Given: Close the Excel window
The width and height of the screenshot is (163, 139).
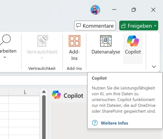Looking at the screenshot, I should click(153, 10).
